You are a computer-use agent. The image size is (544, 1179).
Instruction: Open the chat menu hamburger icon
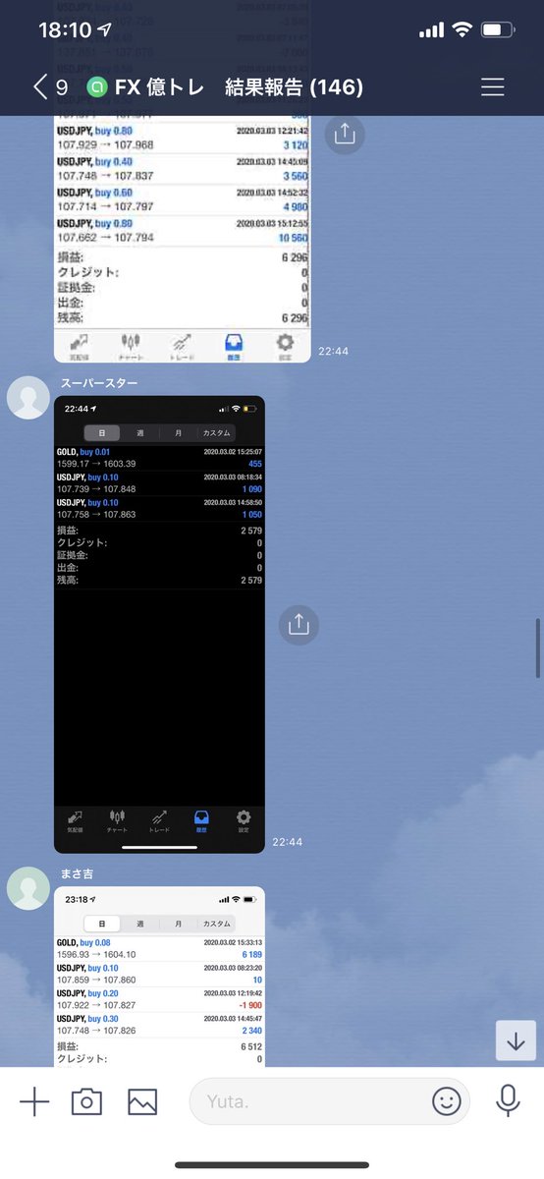click(x=492, y=87)
